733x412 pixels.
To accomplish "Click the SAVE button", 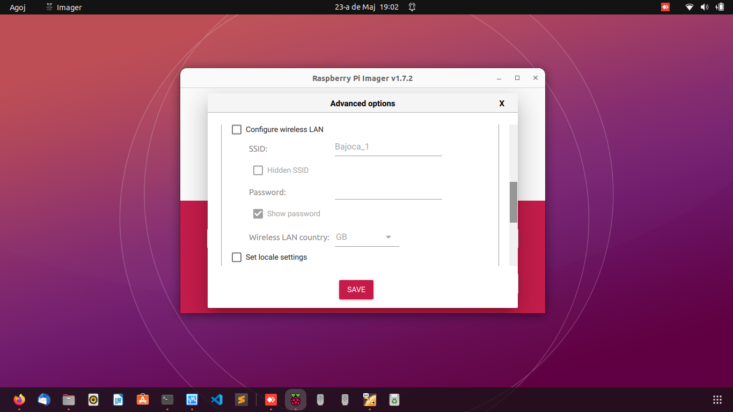I will click(x=356, y=290).
